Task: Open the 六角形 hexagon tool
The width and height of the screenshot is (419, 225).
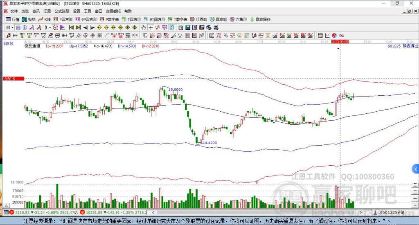Action: coord(239,19)
